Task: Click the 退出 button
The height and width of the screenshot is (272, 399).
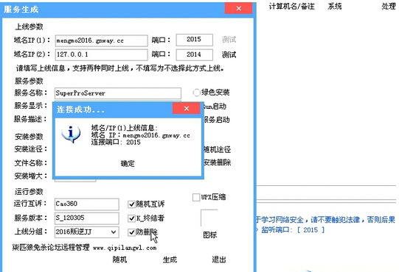Action: point(219,260)
